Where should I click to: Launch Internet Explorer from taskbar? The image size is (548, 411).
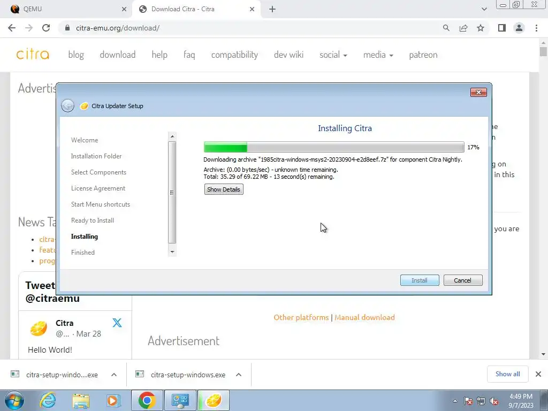[x=48, y=400]
